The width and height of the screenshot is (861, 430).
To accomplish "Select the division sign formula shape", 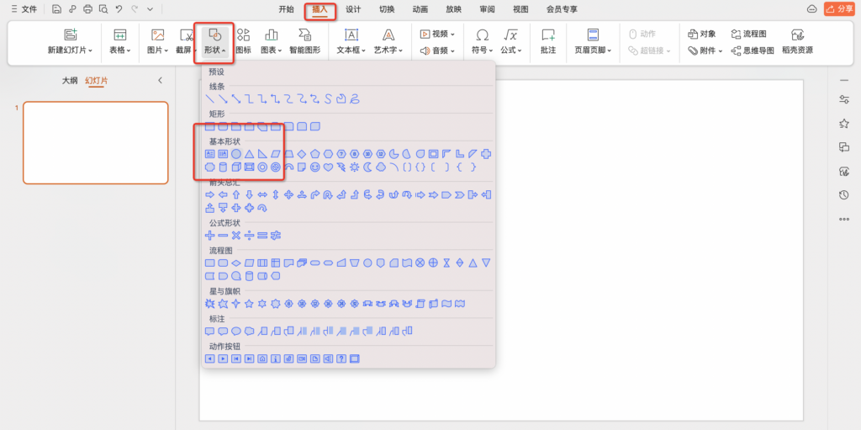I will pos(249,235).
